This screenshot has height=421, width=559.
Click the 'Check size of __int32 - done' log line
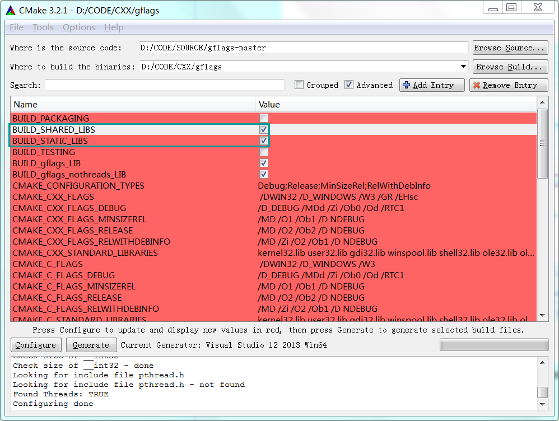click(x=83, y=366)
